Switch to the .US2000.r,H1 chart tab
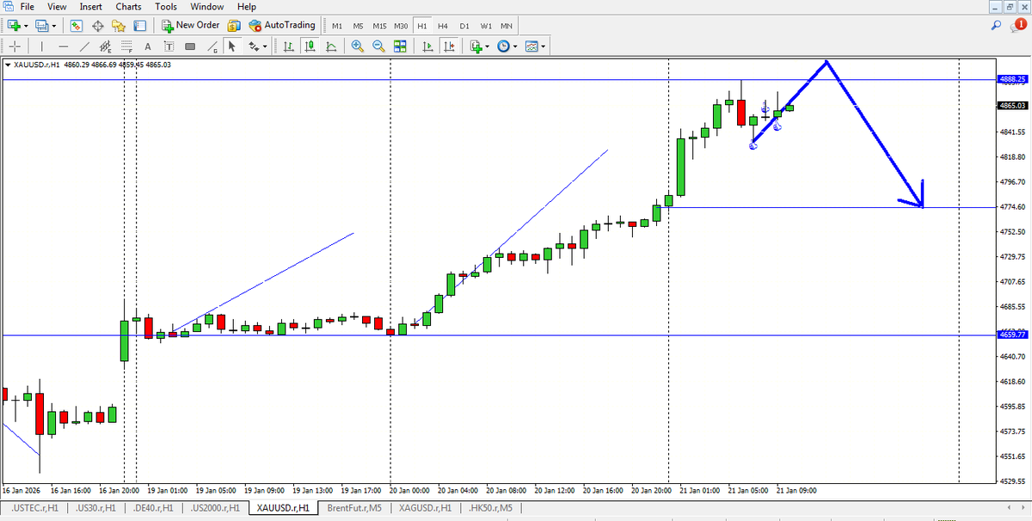This screenshot has height=521, width=1032. click(x=216, y=508)
